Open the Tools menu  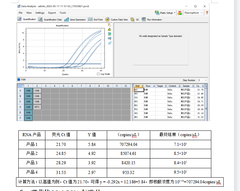click(x=63, y=13)
